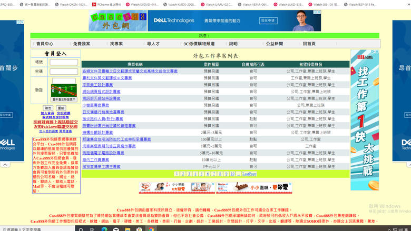Click the ellipsis pagination link
Viewport: 411px width, 231px height.
[x=239, y=174]
